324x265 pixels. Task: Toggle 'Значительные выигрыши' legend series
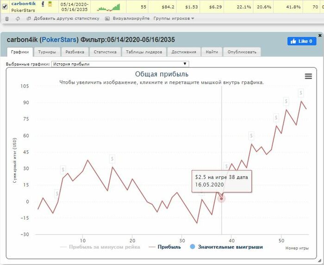pos(226,247)
